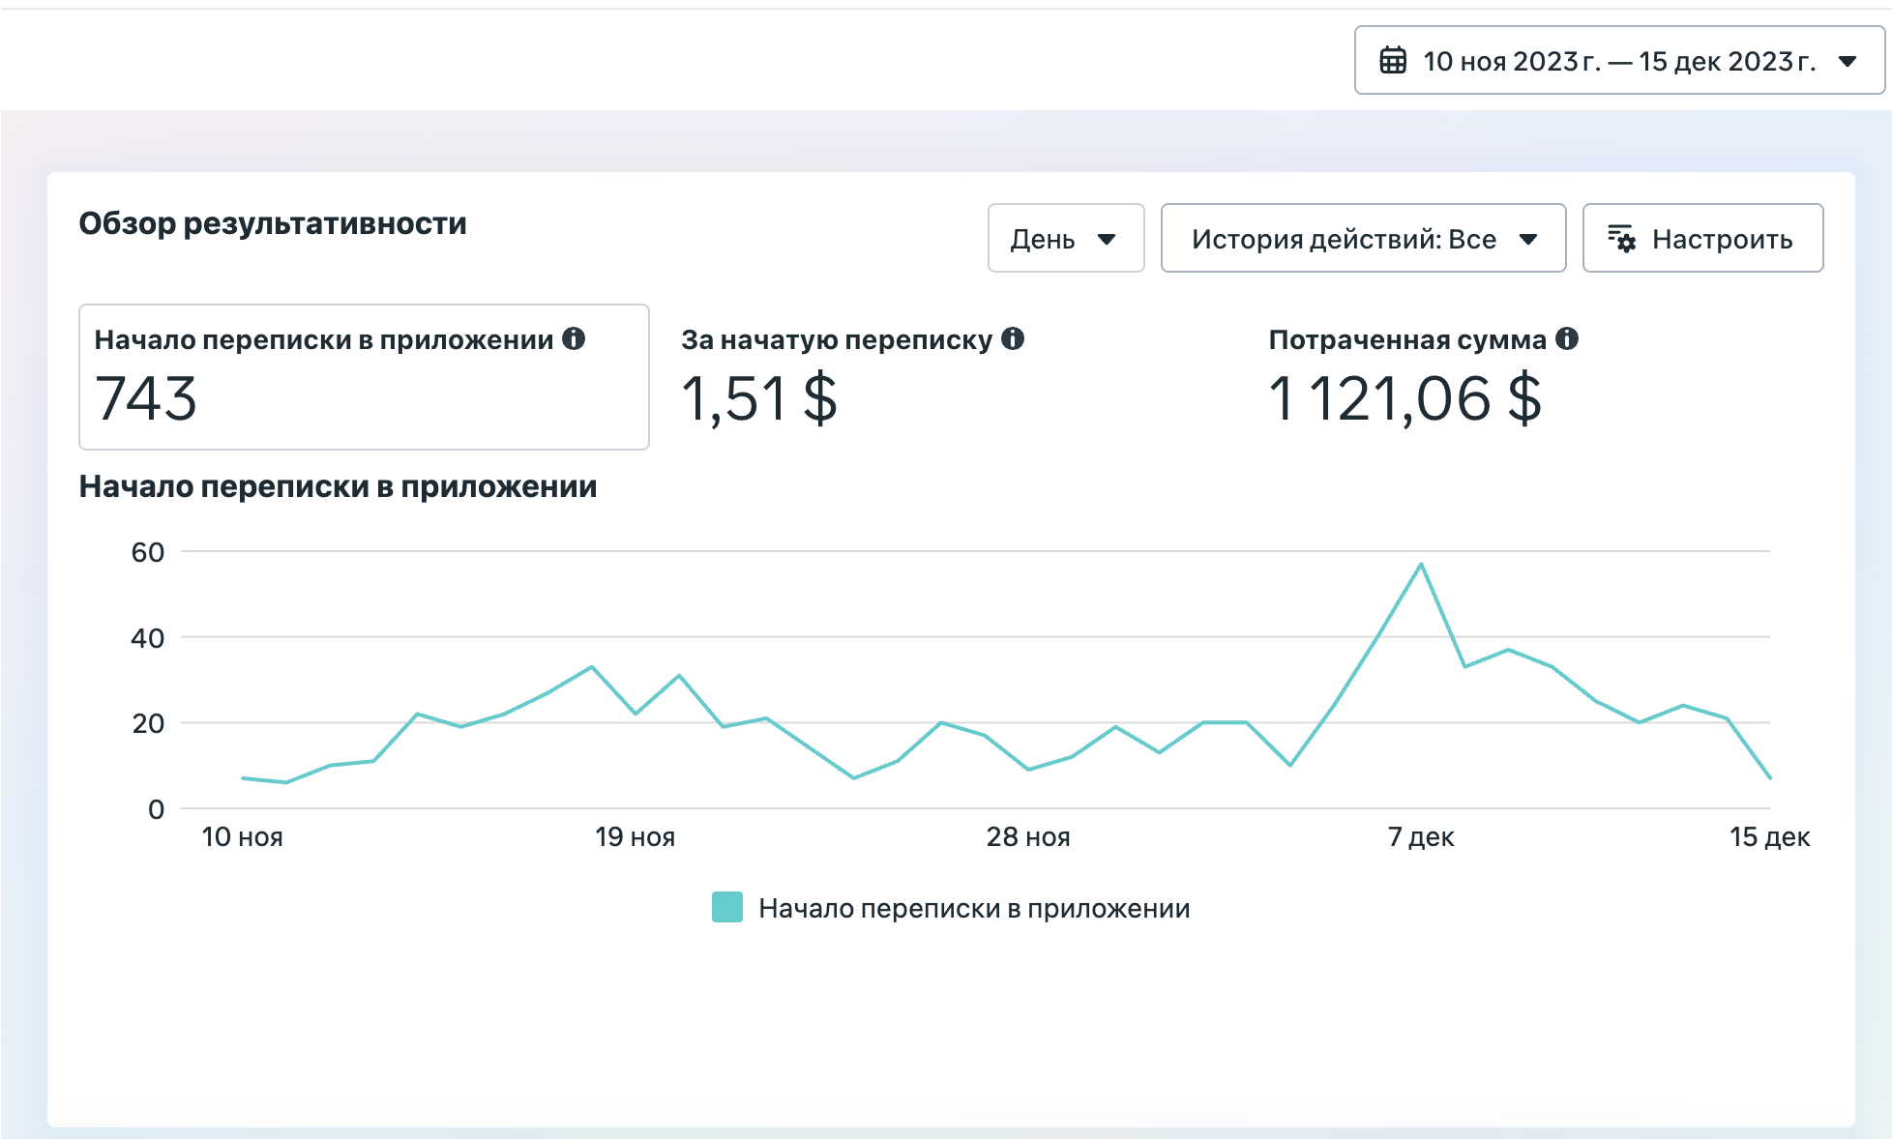Open История действий: Все dropdown
1892x1139 pixels.
(x=1363, y=238)
